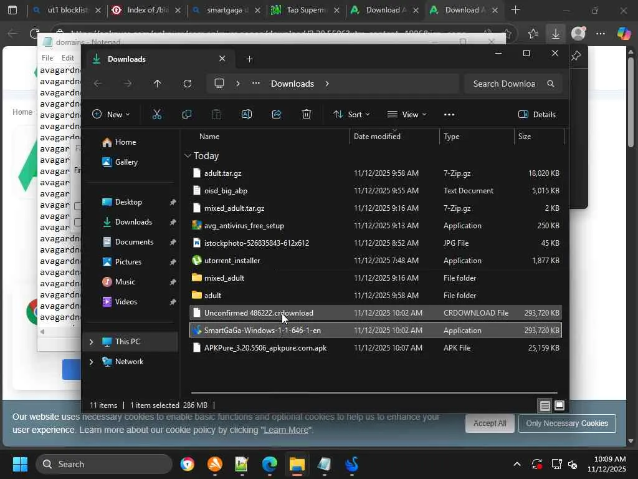
Task: Click the address bar ellipsis for hidden path
Action: click(x=256, y=84)
